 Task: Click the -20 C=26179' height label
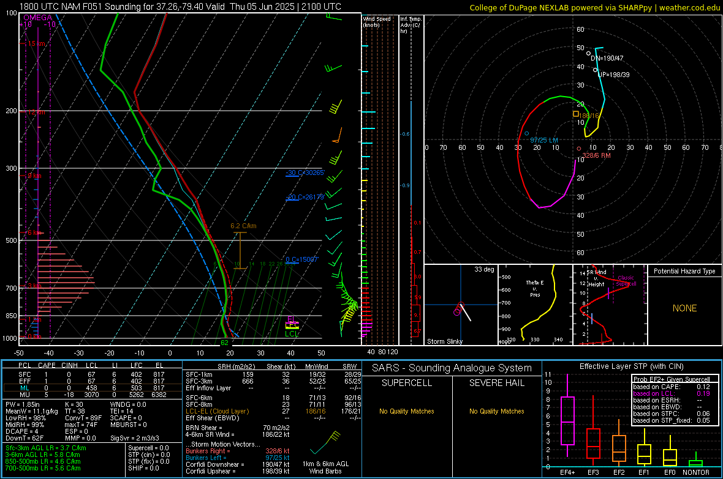tap(305, 196)
